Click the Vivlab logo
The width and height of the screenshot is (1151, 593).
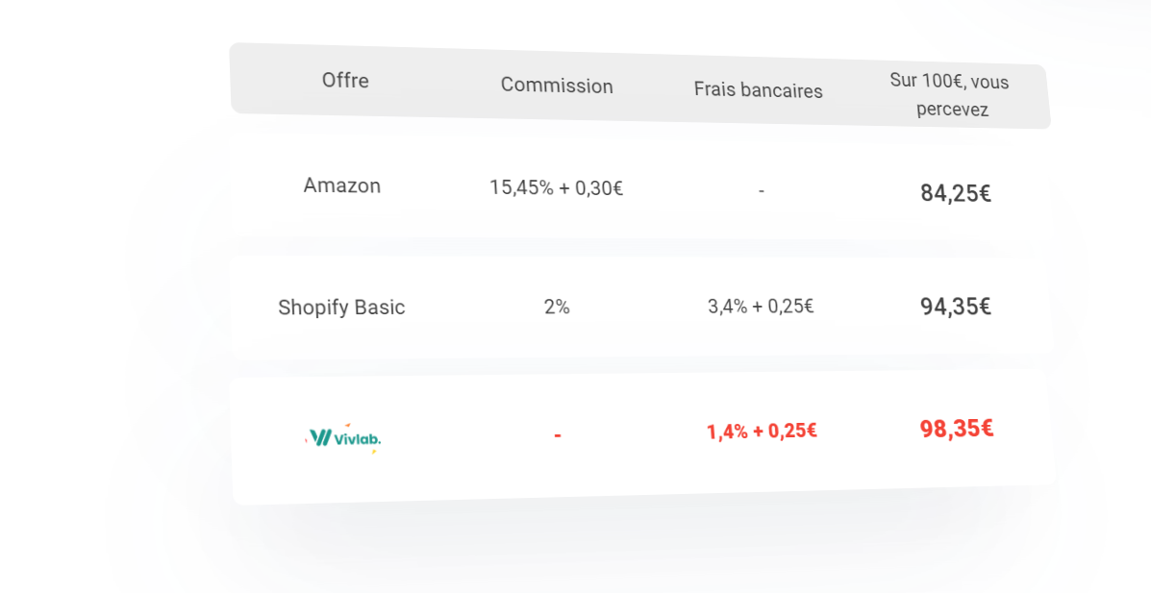343,438
